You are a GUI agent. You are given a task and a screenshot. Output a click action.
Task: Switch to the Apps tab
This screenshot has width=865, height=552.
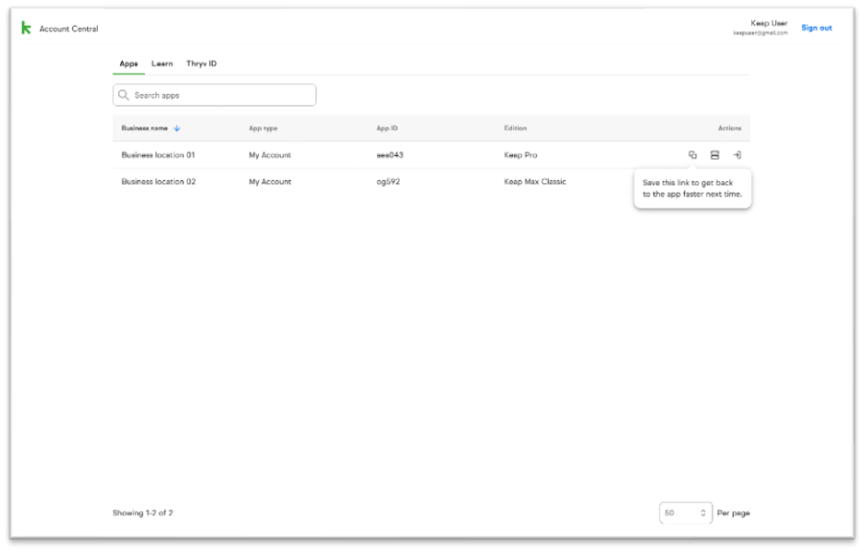point(128,64)
